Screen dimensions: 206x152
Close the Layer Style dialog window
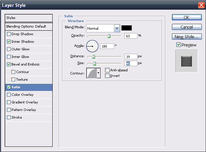pyautogui.click(x=201, y=5)
